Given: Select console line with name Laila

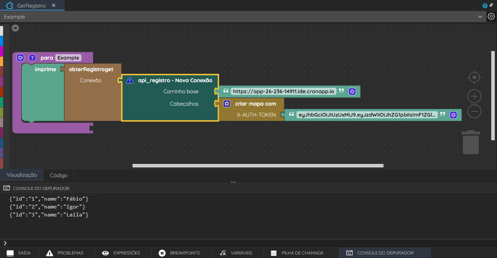Looking at the screenshot, I should point(49,215).
